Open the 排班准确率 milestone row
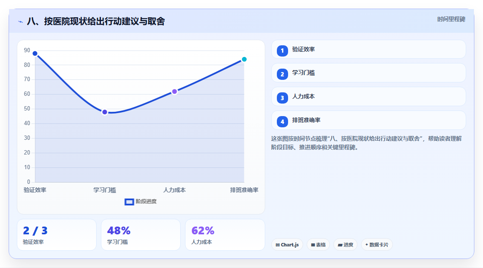Screen dimensions: 483x268 coord(368,120)
